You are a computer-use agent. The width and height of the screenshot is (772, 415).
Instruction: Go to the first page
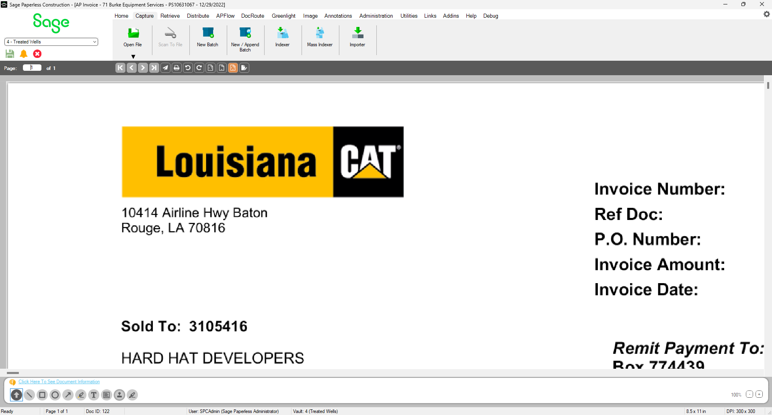pos(120,68)
